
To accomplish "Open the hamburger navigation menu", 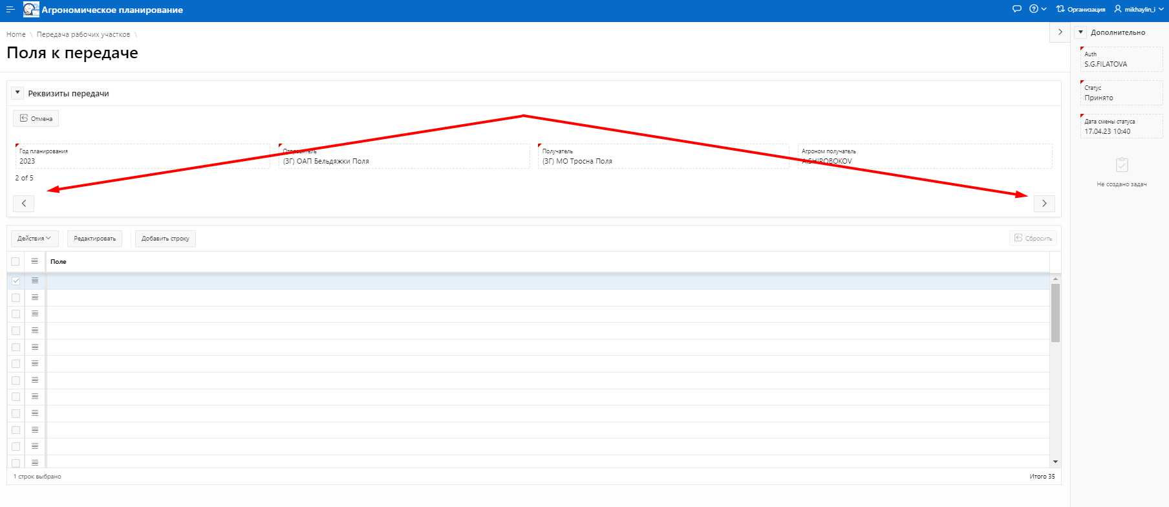I will click(10, 10).
